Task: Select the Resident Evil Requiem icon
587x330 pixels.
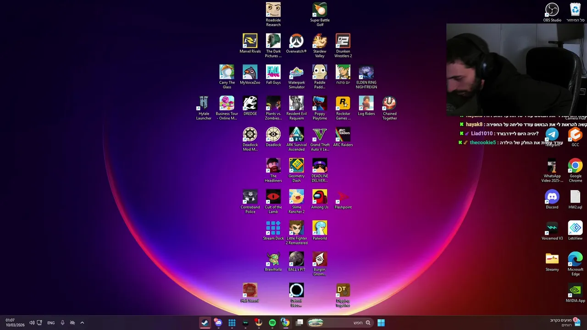Action: coord(296,108)
